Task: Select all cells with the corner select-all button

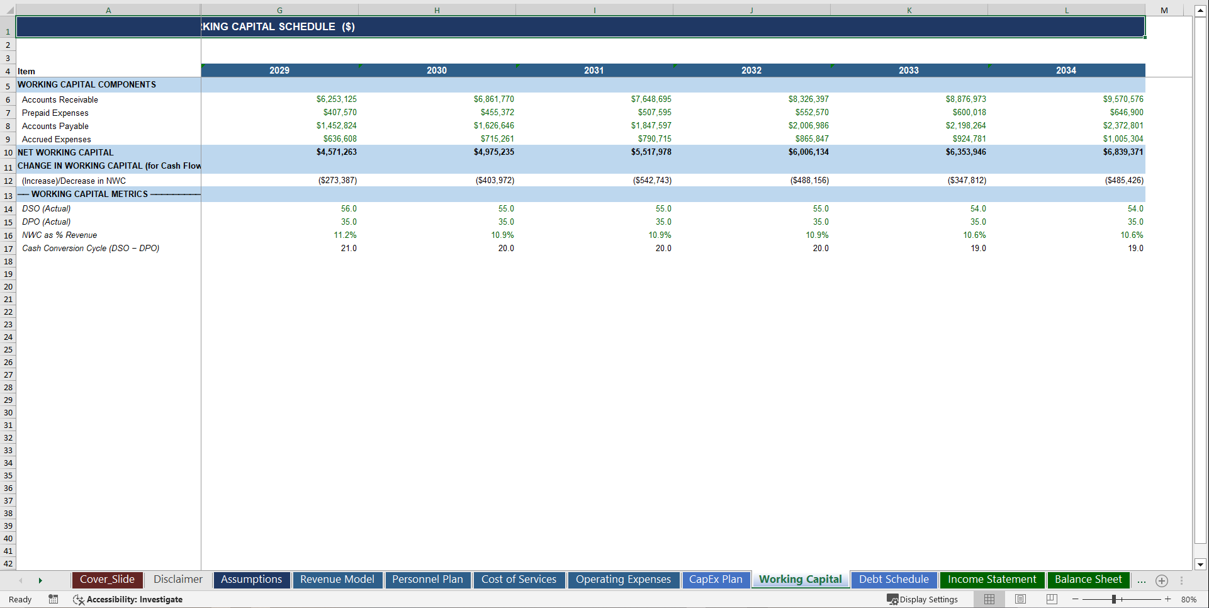Action: [8, 10]
